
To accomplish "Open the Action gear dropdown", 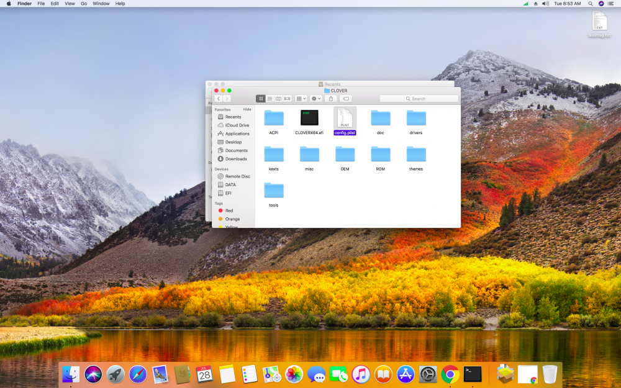I will pos(315,99).
